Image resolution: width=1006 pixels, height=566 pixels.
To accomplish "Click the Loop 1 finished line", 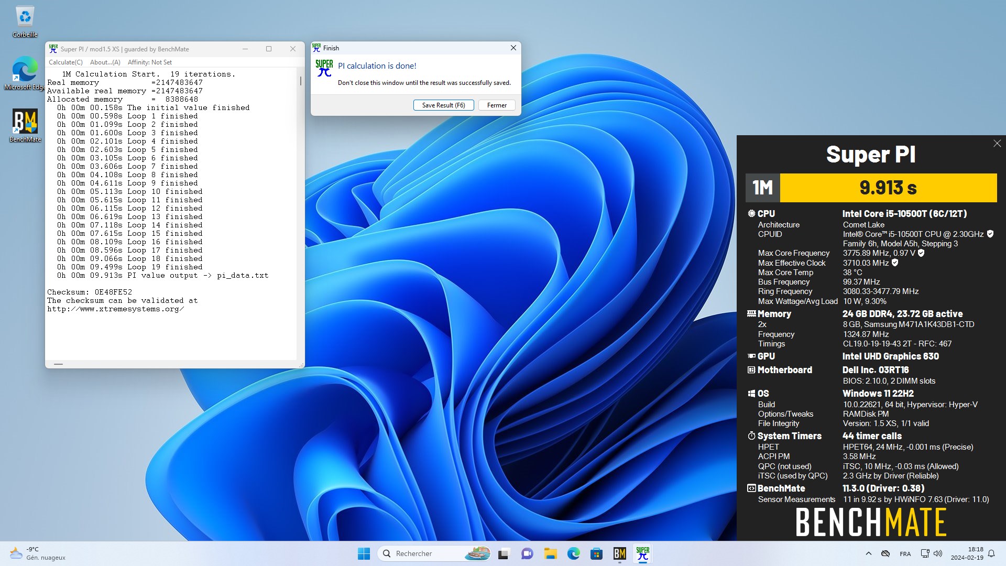I will 127,116.
